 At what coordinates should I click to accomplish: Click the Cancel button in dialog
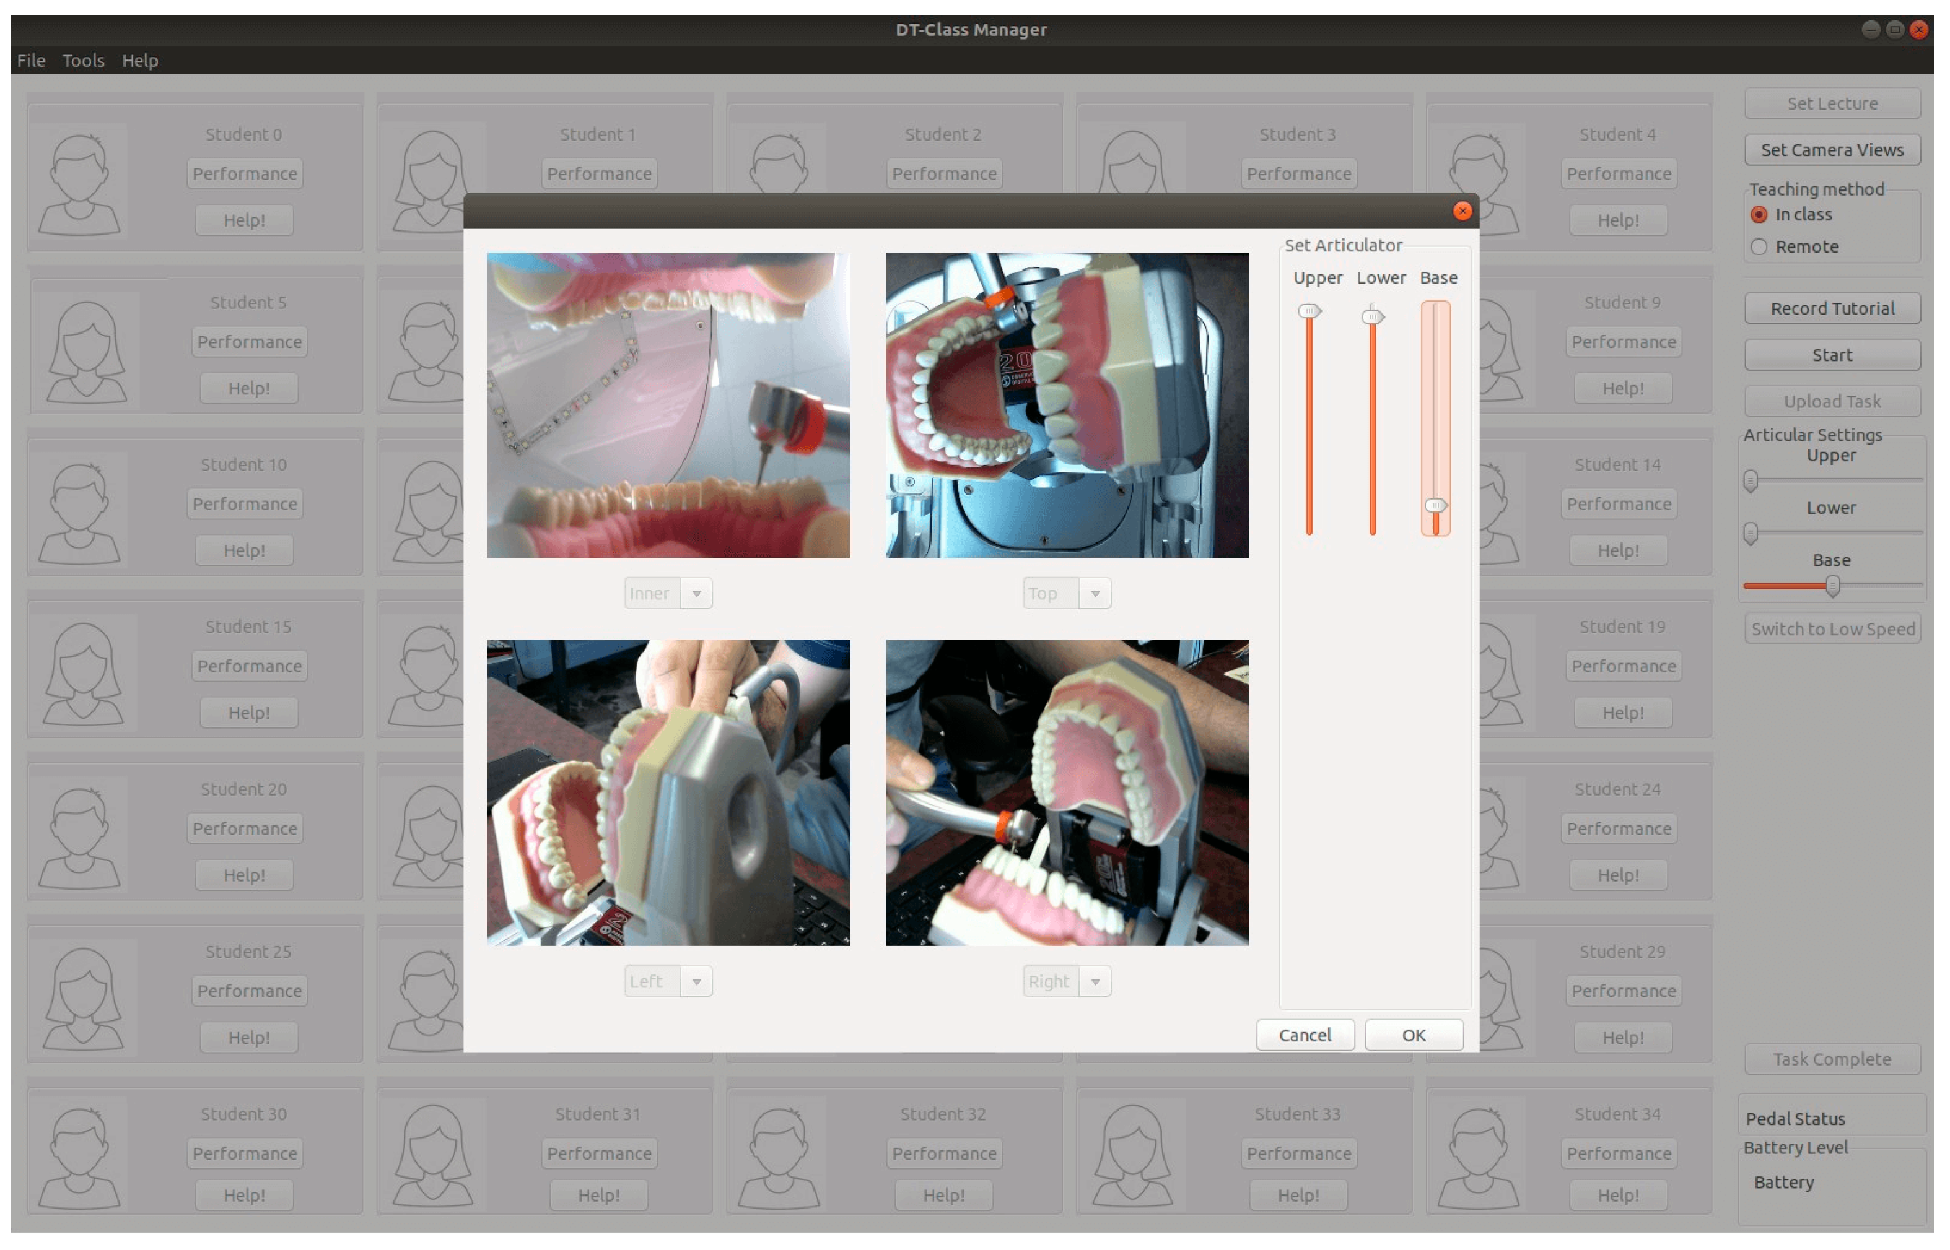coord(1305,1036)
